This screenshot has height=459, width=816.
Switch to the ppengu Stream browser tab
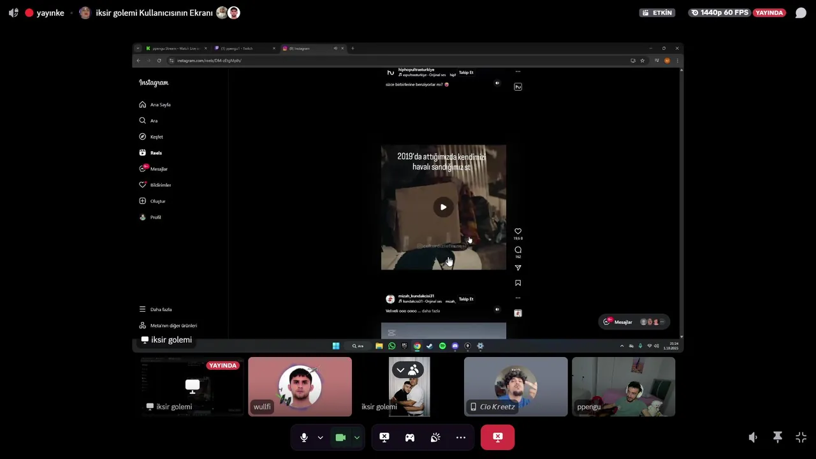click(177, 48)
